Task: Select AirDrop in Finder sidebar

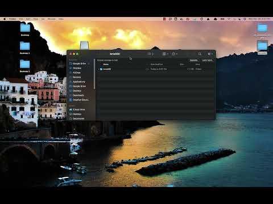Action: 77,73
